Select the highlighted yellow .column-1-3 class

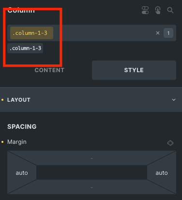point(31,33)
